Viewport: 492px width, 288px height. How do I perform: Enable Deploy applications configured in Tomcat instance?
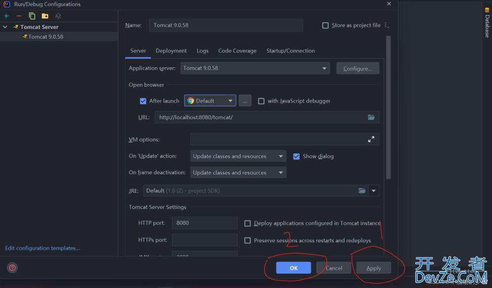coord(247,223)
